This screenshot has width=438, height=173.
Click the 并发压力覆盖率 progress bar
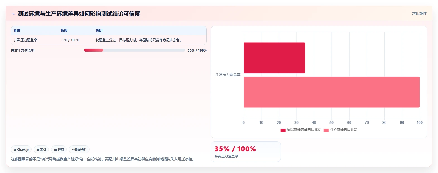[134, 50]
